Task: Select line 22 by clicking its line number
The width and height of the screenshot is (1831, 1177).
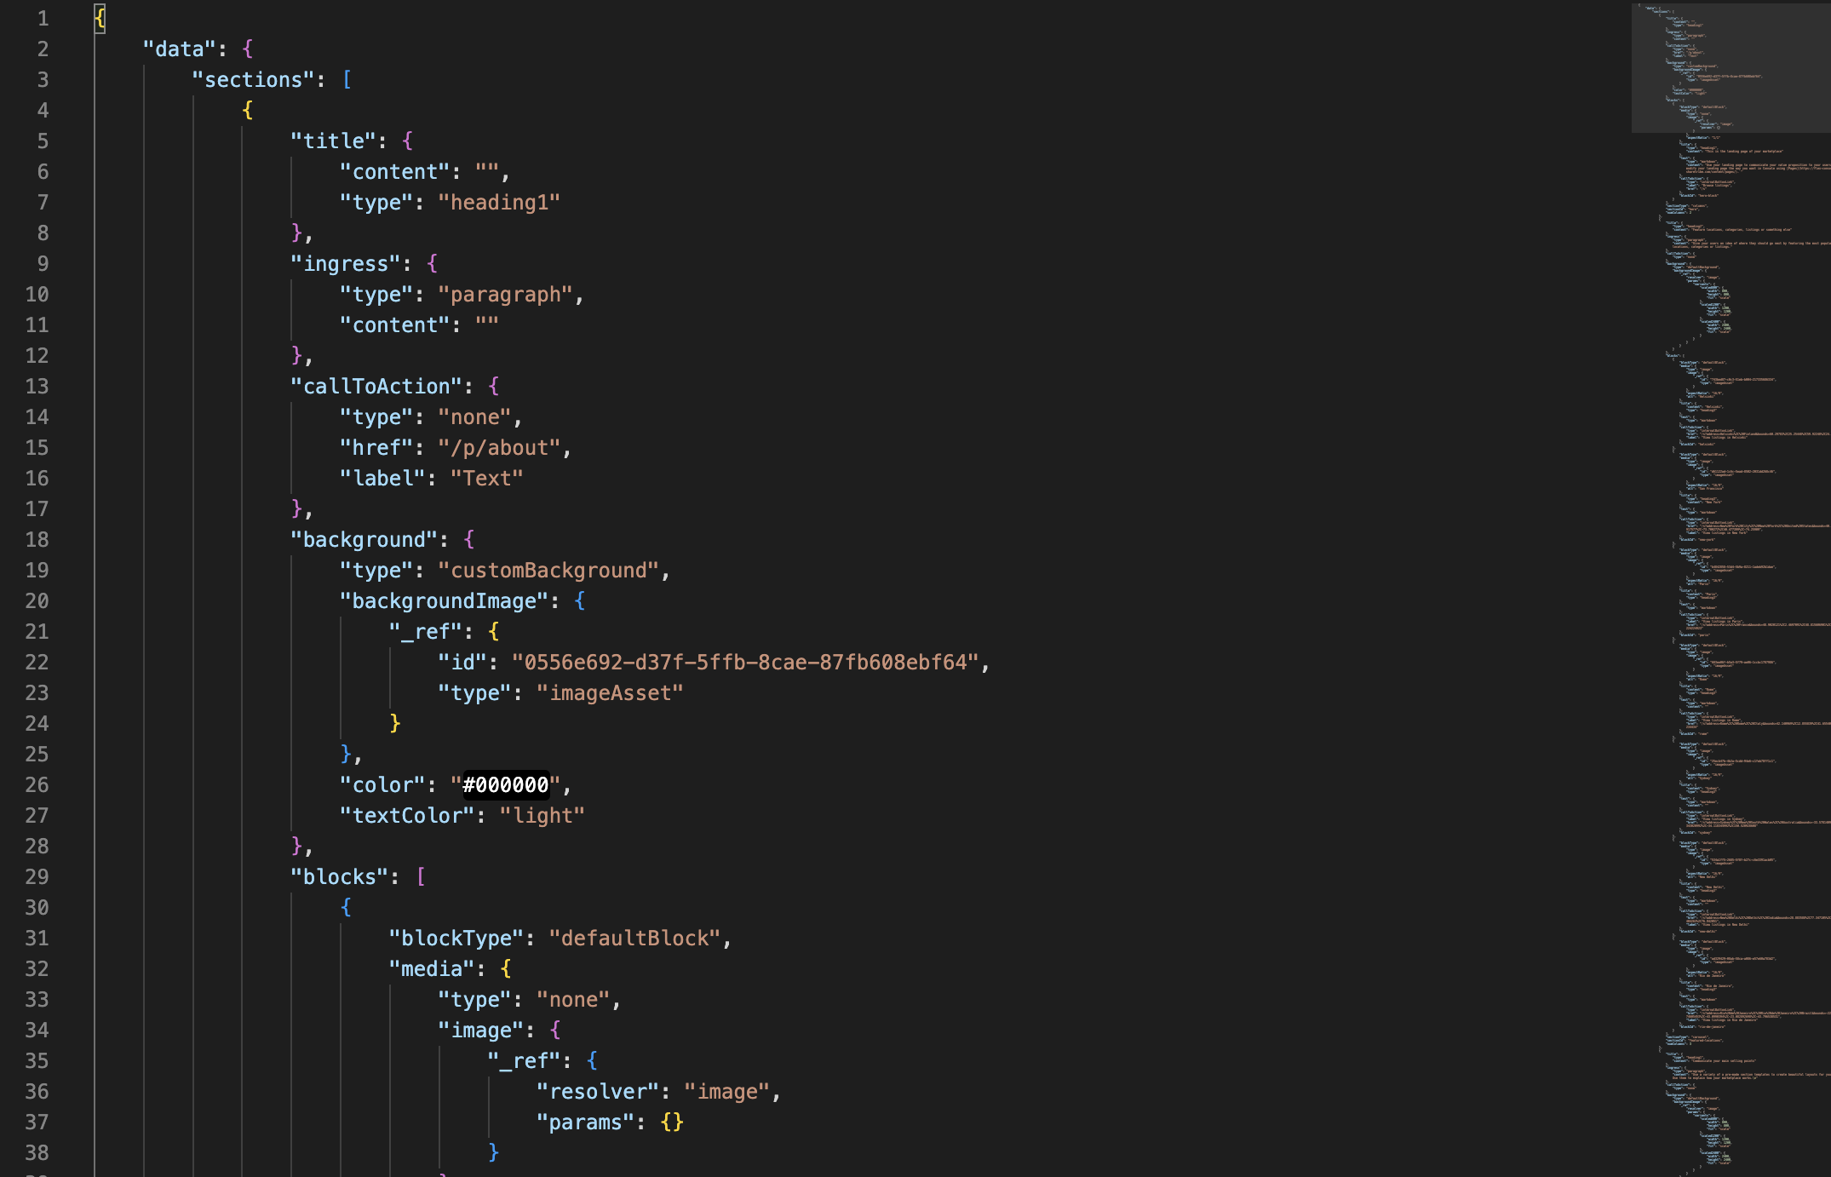Action: point(37,662)
